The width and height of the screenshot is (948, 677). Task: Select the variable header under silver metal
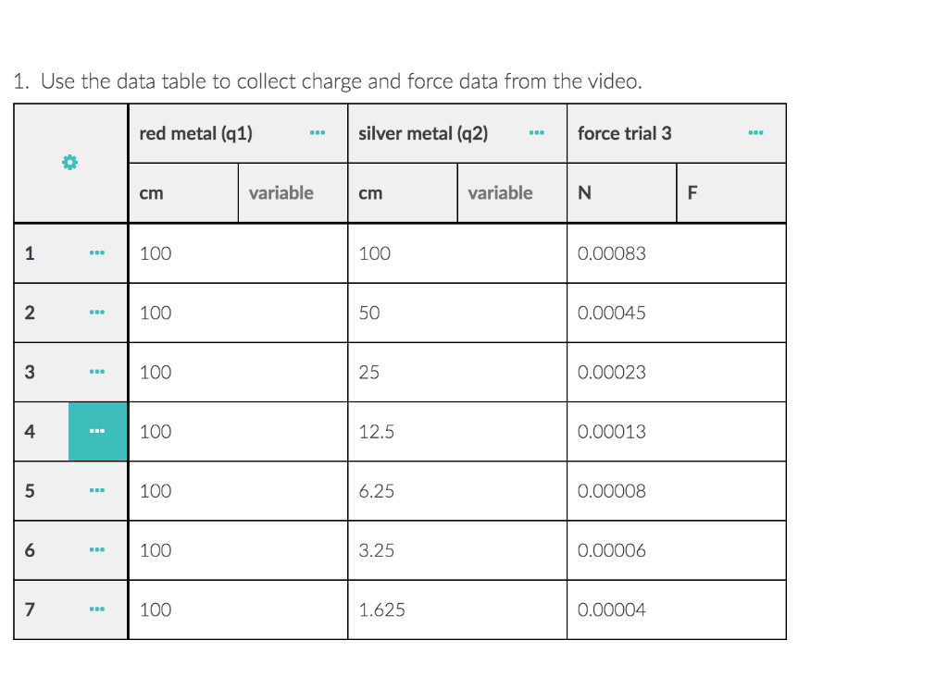pos(500,192)
